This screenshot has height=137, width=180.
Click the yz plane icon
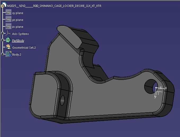(8, 19)
